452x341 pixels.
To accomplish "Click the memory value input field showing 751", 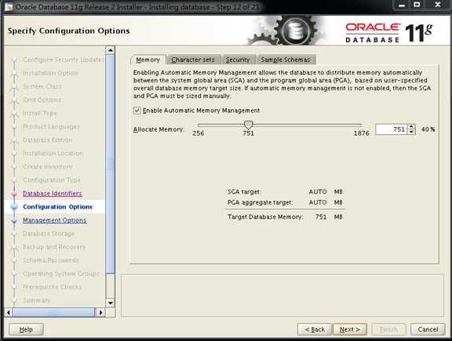I will [391, 129].
